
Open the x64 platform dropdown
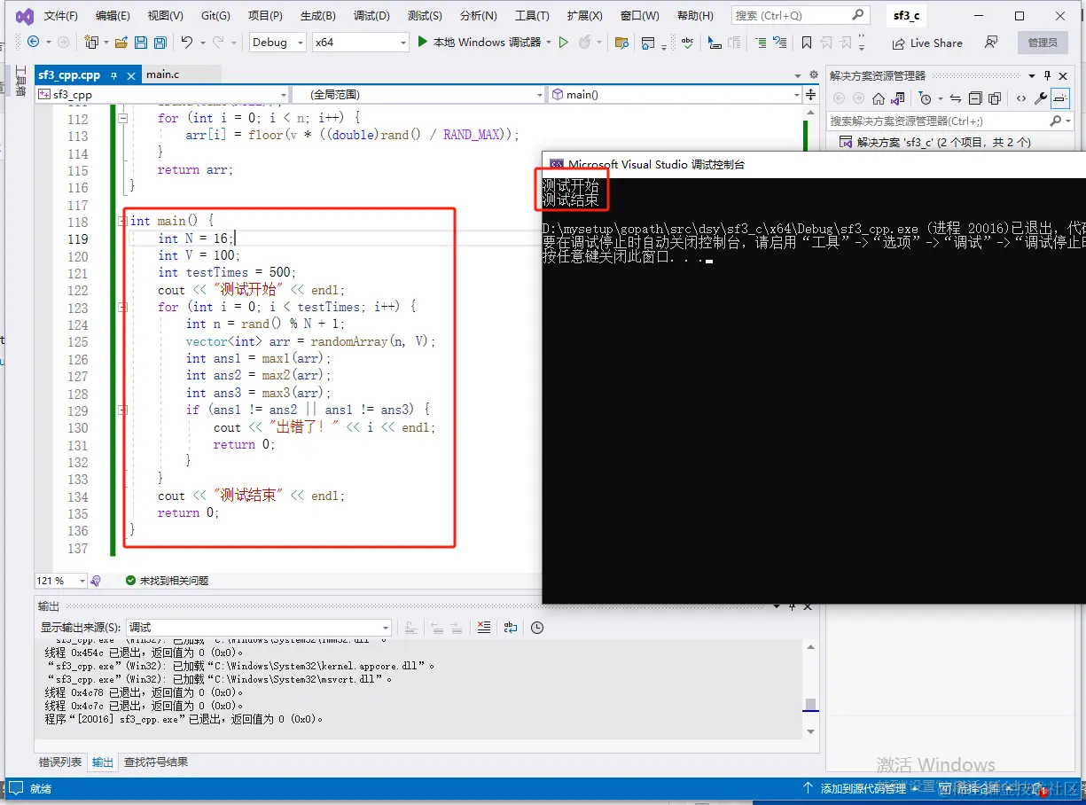click(x=361, y=42)
